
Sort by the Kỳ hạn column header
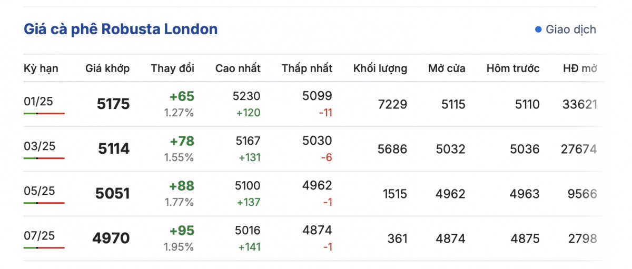[x=41, y=68]
